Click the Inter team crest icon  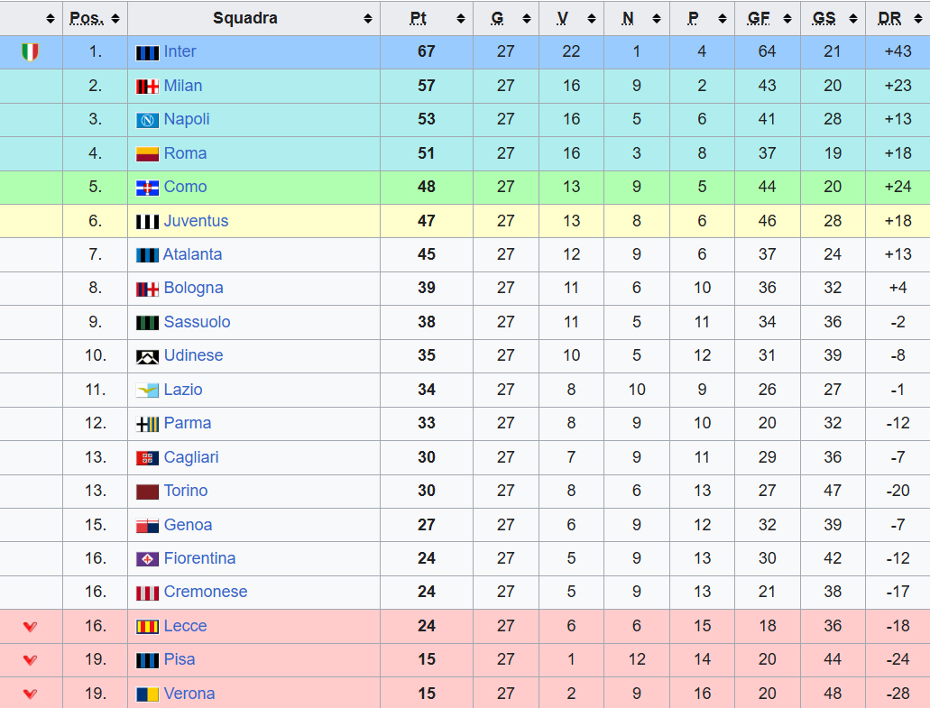[x=147, y=52]
